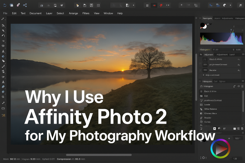Choose White Balance from adjustments list
245x163 pixels.
(220, 109)
